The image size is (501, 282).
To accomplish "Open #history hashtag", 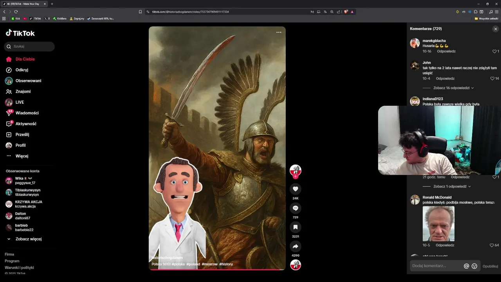I will (226, 264).
